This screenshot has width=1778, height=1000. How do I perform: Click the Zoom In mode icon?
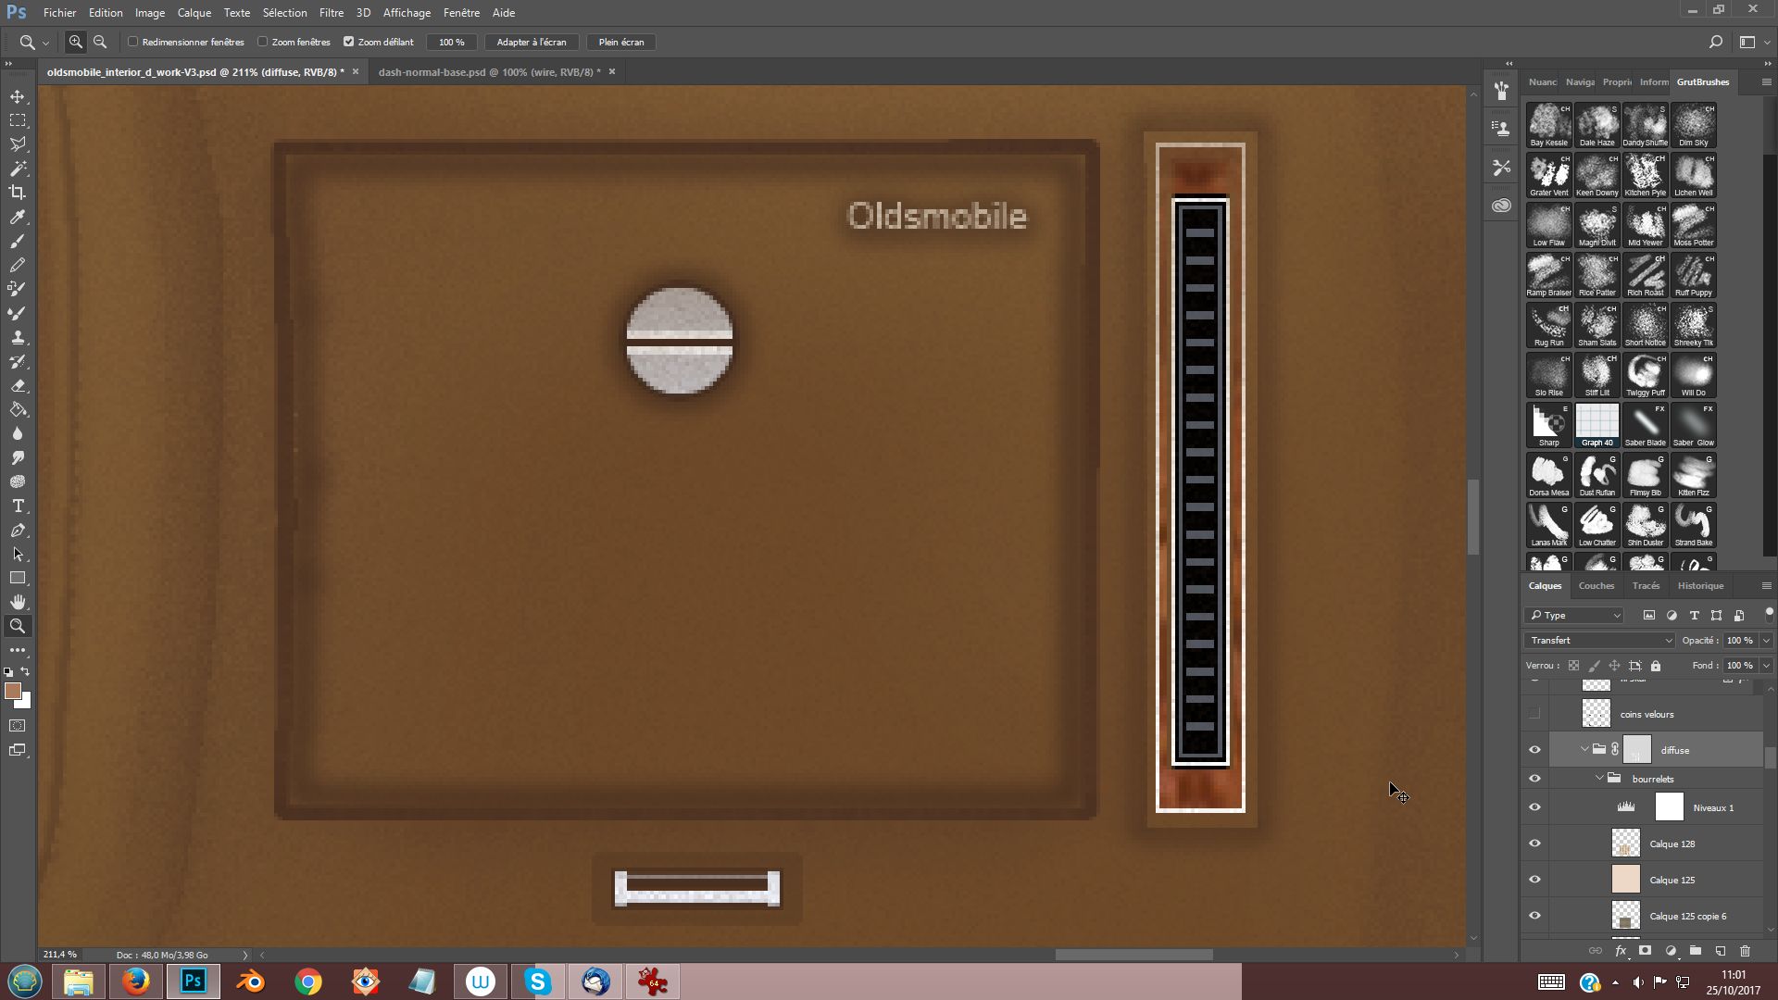point(76,42)
